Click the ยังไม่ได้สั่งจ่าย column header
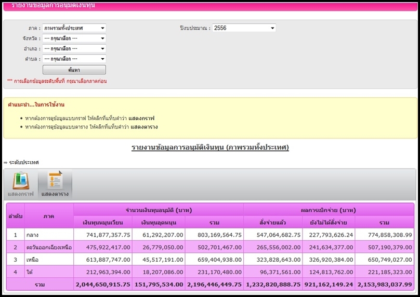This screenshot has width=420, height=297. [329, 223]
